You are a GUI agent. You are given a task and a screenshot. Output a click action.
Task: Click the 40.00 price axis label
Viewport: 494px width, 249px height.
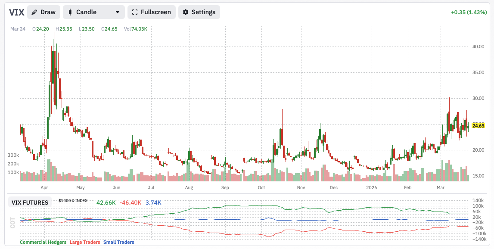point(478,47)
